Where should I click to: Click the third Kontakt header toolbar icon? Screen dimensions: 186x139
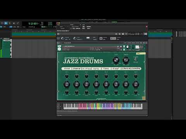coord(123,34)
